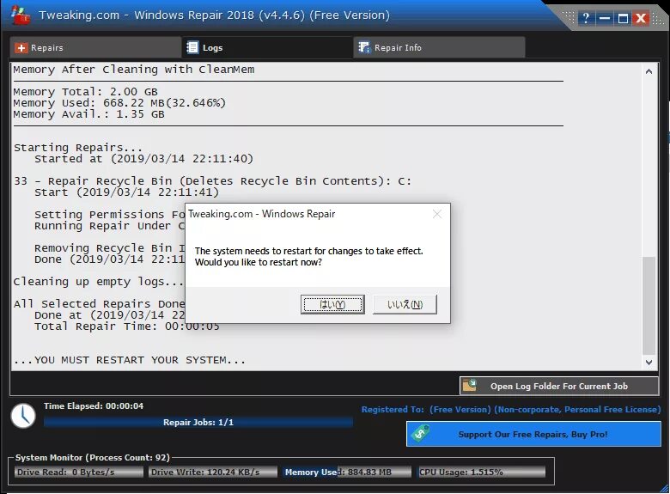This screenshot has height=494, width=670.
Task: Click the Repair Jobs 1/1 progress bar
Action: click(198, 422)
